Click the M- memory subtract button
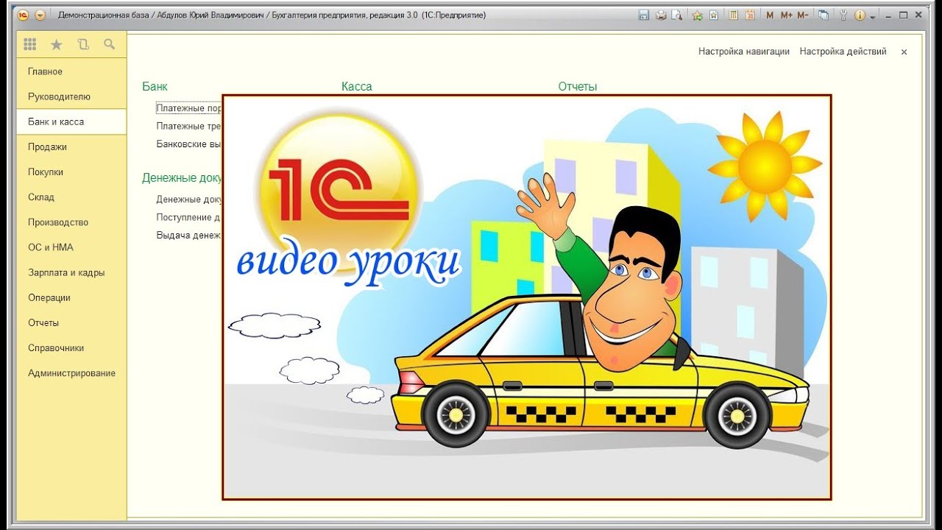This screenshot has width=942, height=530. (x=803, y=15)
